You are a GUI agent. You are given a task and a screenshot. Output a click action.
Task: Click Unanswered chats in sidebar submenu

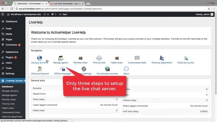tap(11, 112)
